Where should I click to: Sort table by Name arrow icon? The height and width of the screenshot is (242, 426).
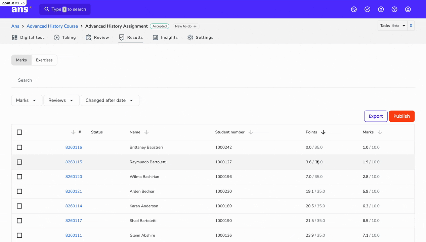point(146,132)
